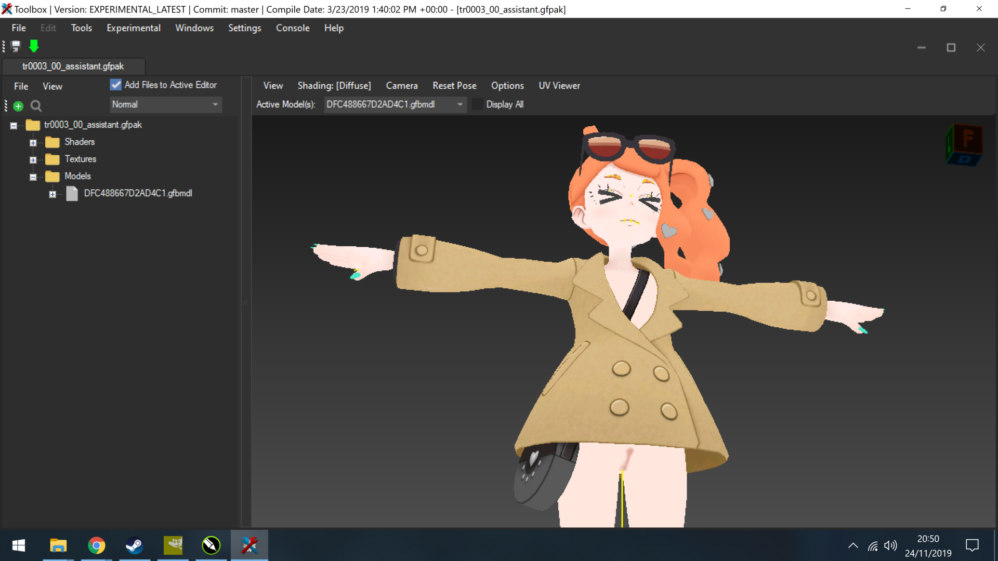The width and height of the screenshot is (998, 561).
Task: Collapse the Models folder node
Action: coord(33,177)
